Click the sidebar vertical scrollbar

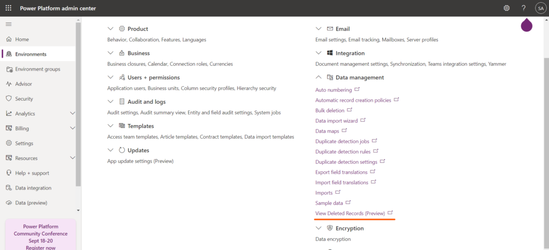pos(78,107)
